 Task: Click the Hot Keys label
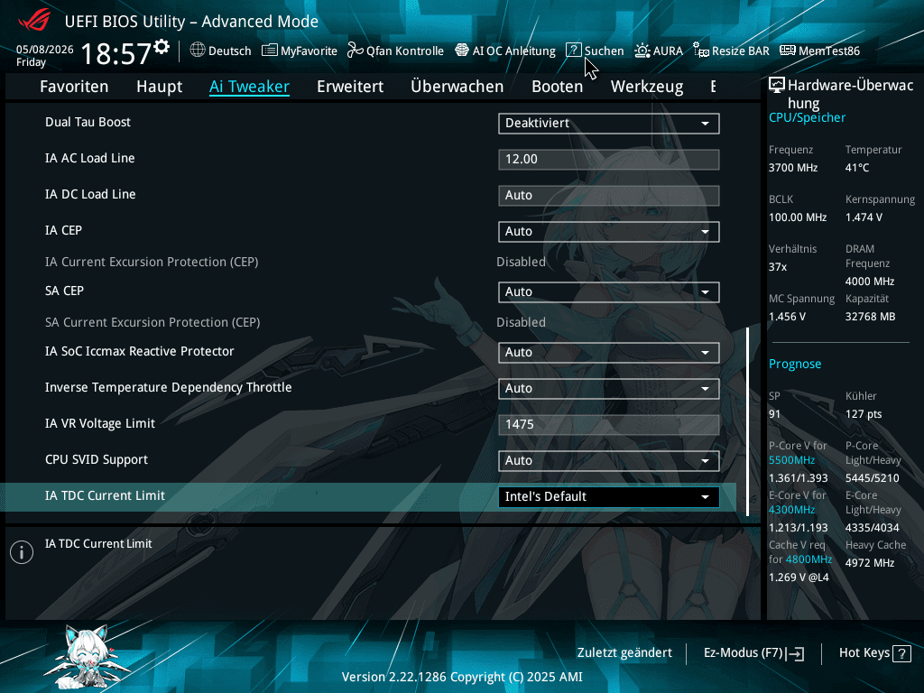864,653
